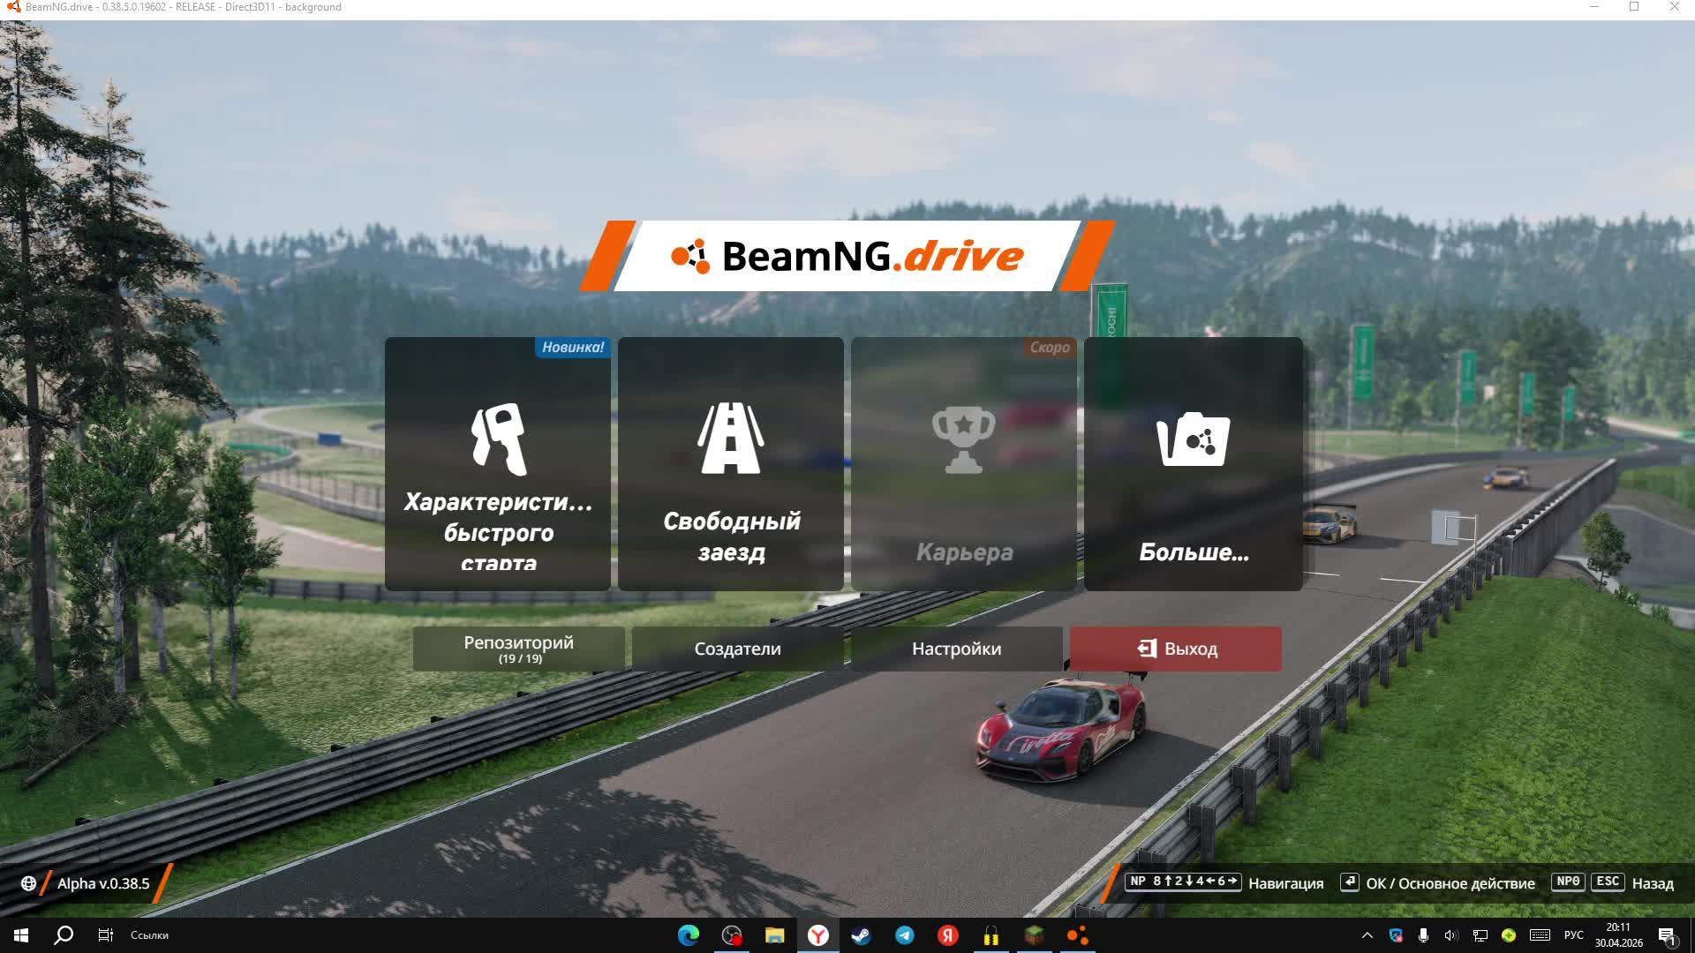Switch input language РУС
Viewport: 1695px width, 953px height.
1574,935
